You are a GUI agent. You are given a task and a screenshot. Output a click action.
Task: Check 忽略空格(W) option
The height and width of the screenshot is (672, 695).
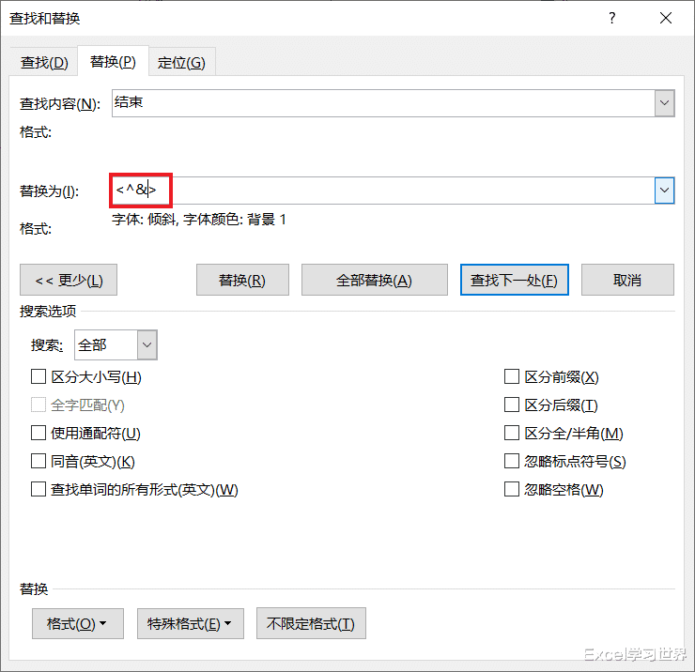pyautogui.click(x=512, y=490)
